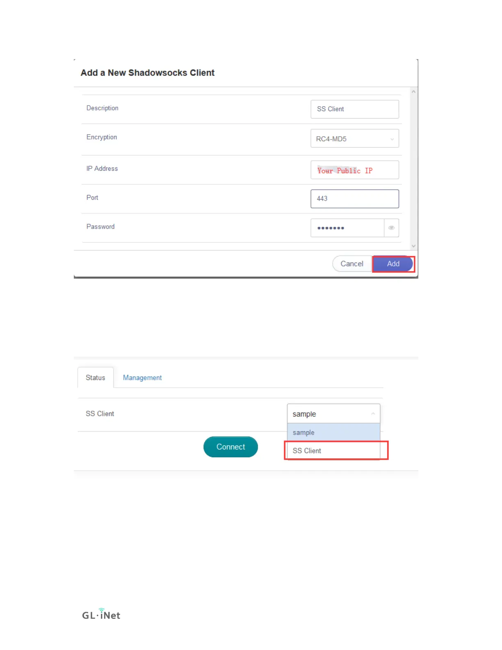Image resolution: width=502 pixels, height=650 pixels.
Task: Choose the highlighted sample option
Action: [333, 433]
